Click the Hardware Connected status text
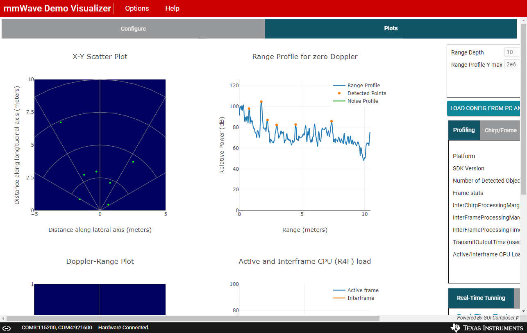527x333 pixels. (124, 328)
